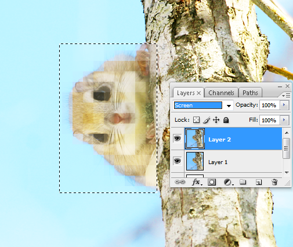Hide Layer 2 with its eye icon
Image resolution: width=293 pixels, height=247 pixels.
(178, 139)
